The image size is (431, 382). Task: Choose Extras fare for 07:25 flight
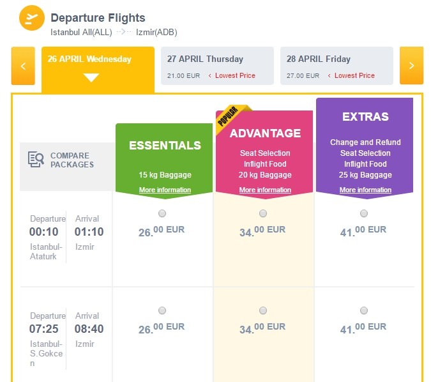364,310
